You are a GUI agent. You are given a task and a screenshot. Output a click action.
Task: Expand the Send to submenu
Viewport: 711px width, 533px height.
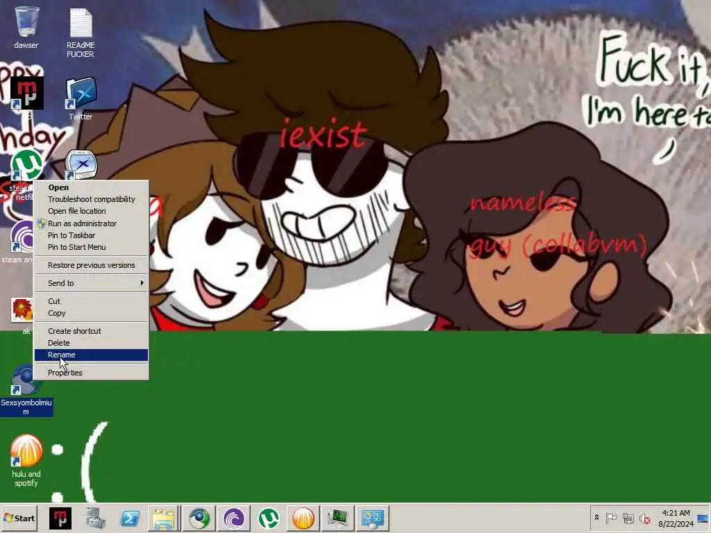[92, 283]
